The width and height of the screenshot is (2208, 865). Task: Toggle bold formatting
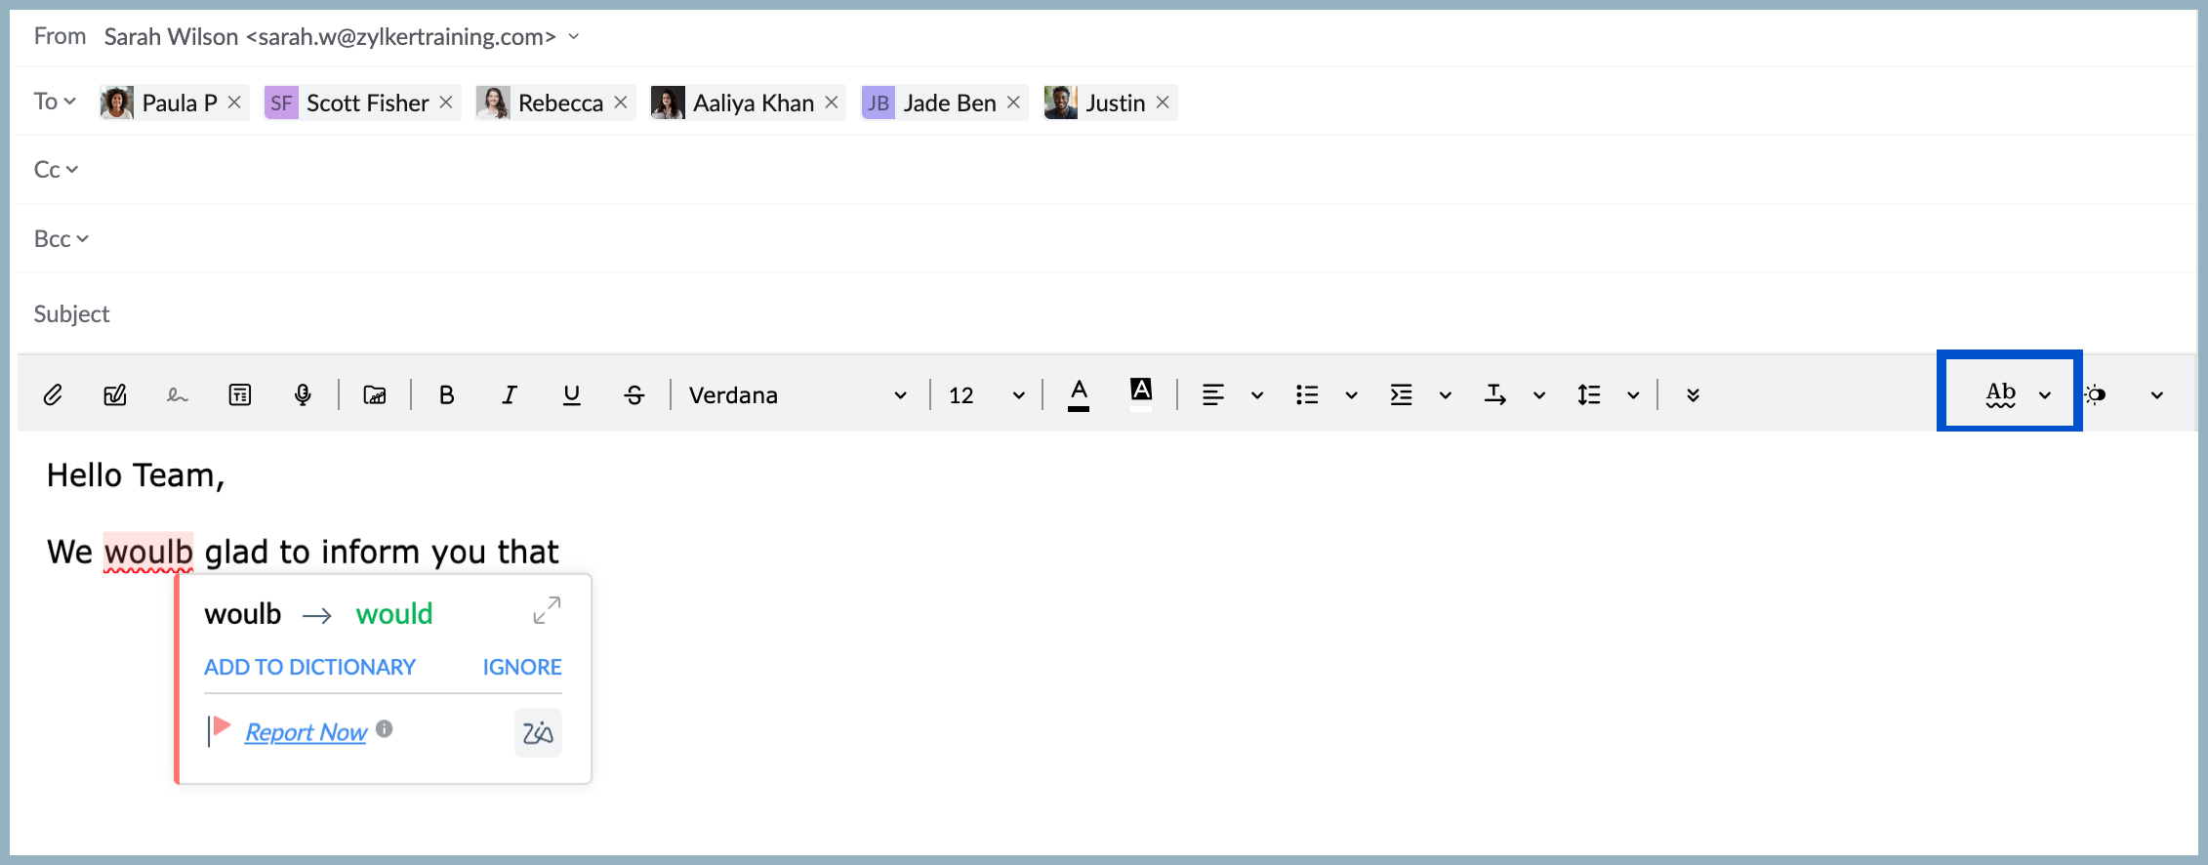tap(446, 394)
